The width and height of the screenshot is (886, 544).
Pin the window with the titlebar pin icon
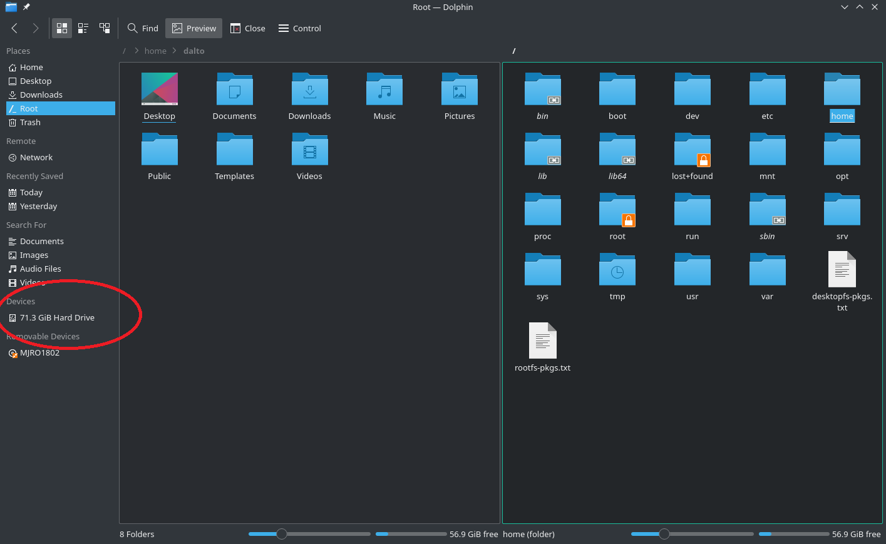click(x=26, y=7)
